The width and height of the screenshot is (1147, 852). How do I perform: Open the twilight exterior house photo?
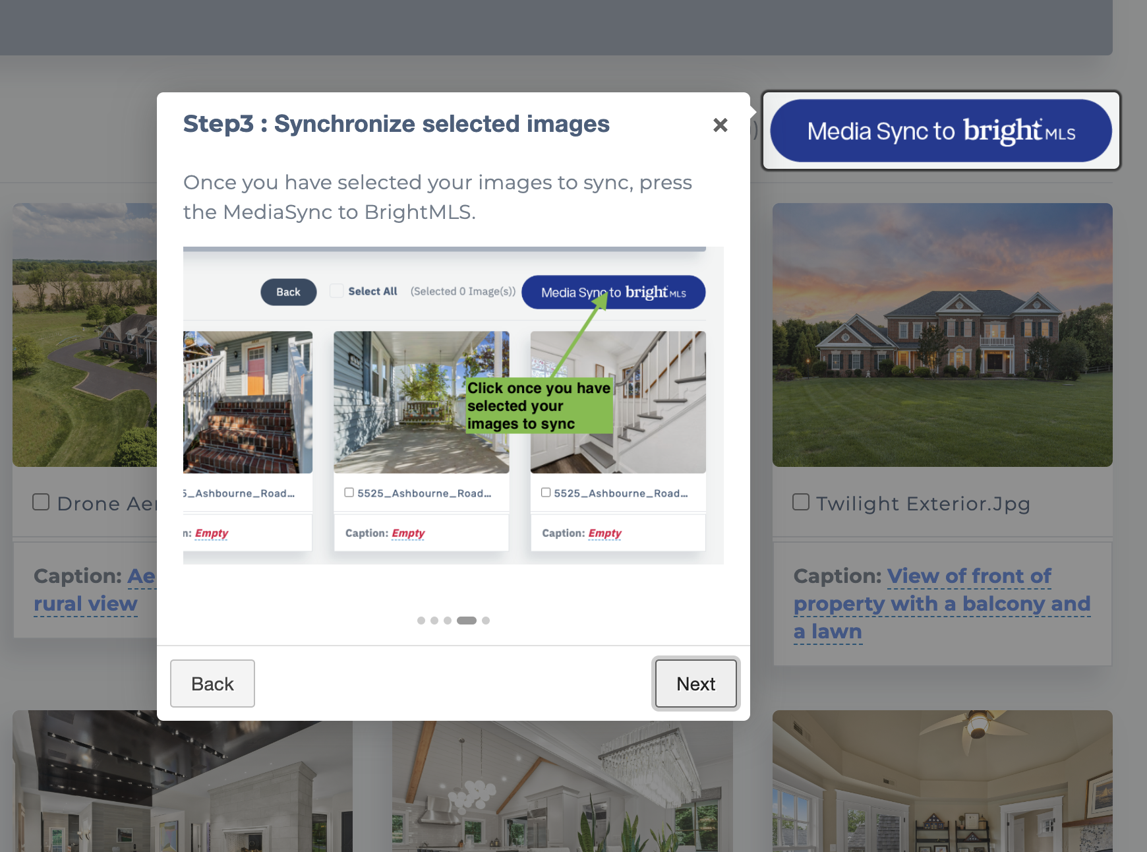[x=943, y=335]
